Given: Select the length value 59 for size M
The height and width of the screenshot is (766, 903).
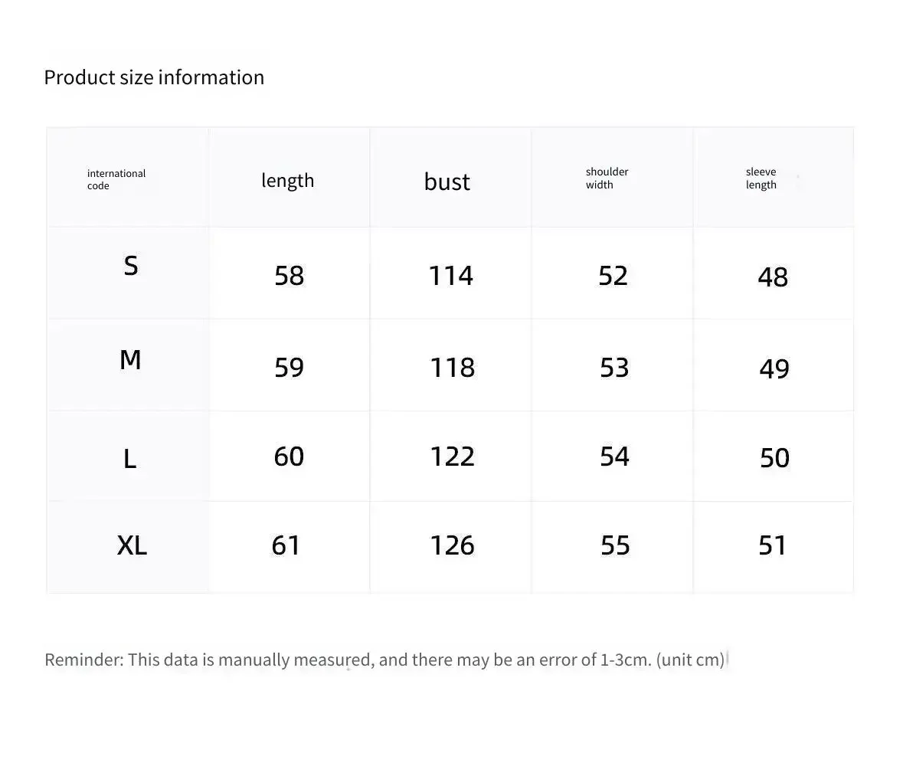Looking at the screenshot, I should 290,368.
